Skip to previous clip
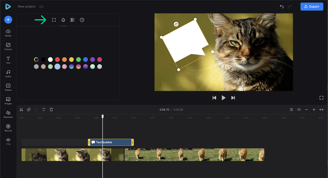The height and width of the screenshot is (178, 328). pos(214,98)
